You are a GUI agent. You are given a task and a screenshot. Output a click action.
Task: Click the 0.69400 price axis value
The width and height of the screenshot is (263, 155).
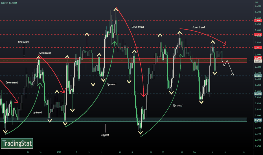click(258, 30)
